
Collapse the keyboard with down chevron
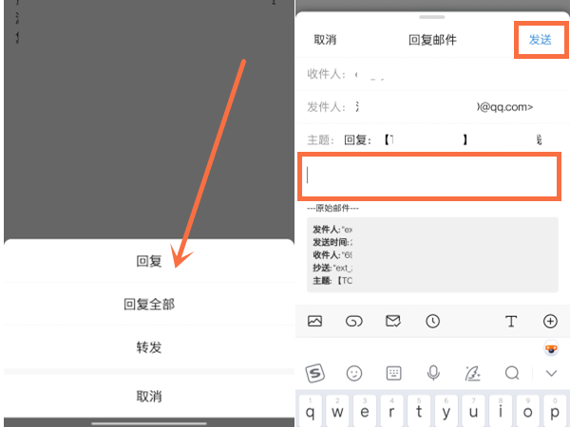[551, 374]
